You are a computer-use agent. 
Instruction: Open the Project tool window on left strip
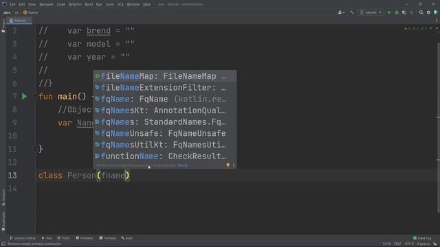[3, 26]
